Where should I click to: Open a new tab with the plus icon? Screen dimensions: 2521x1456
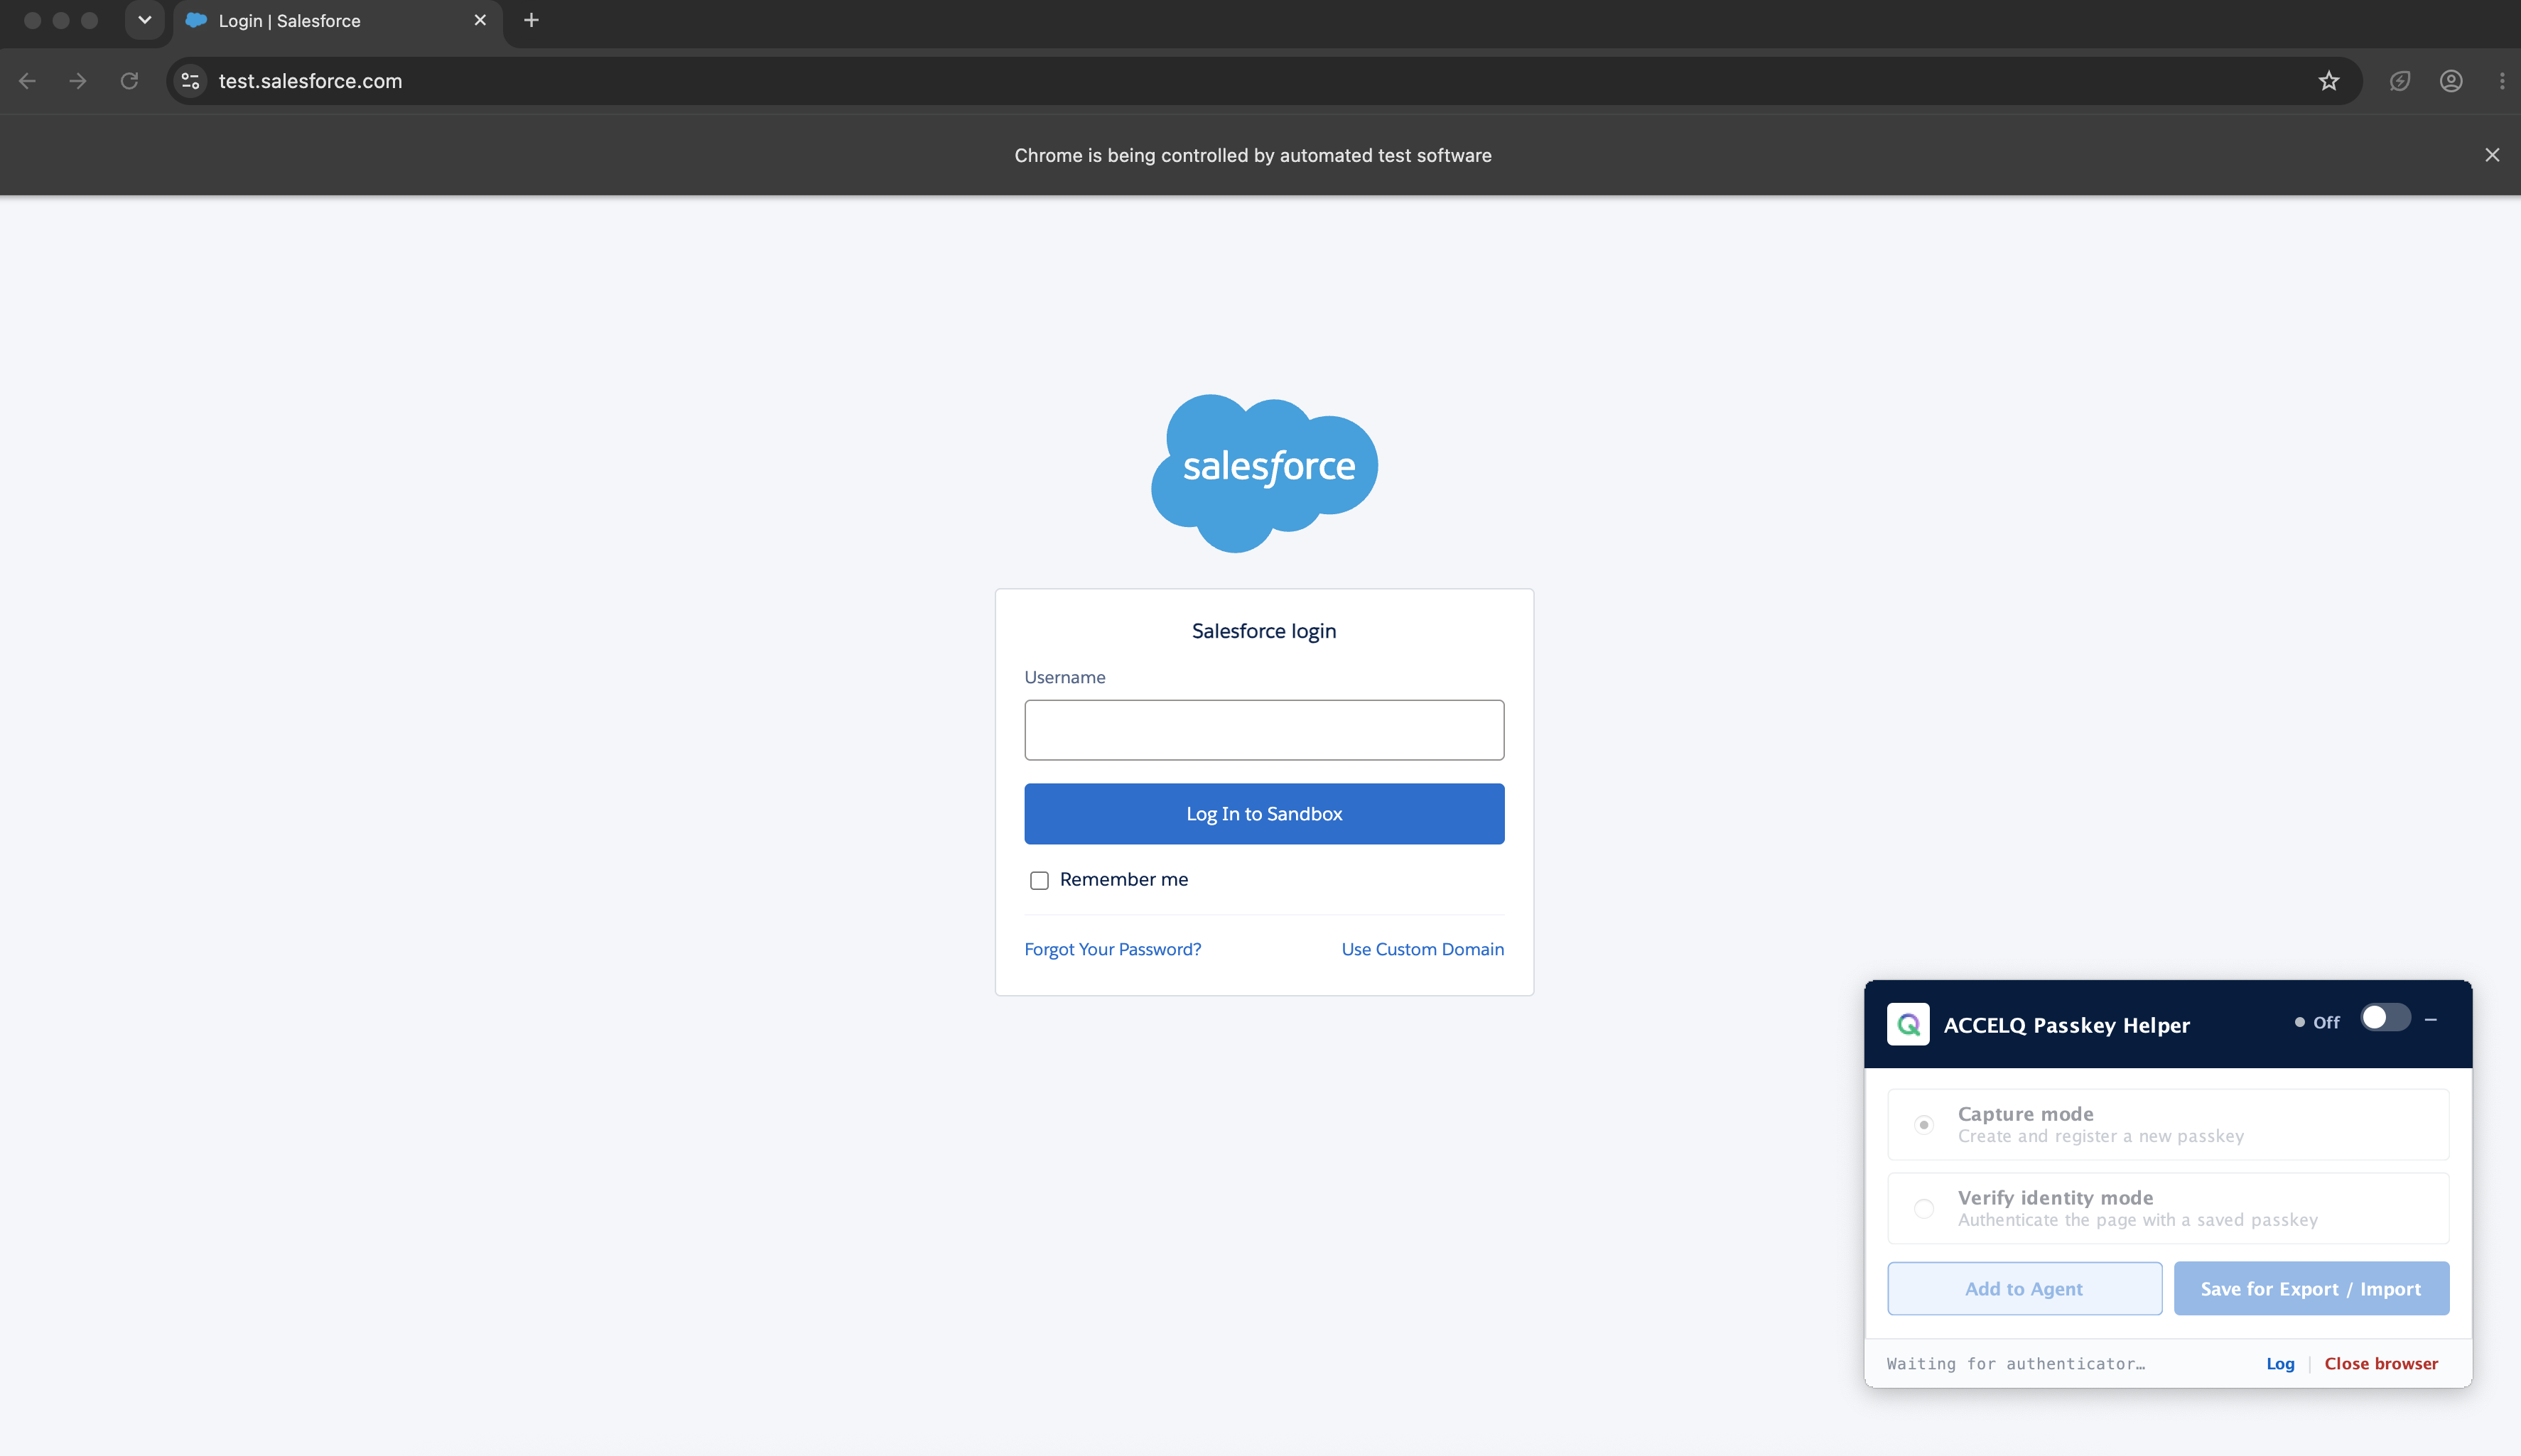coord(531,20)
